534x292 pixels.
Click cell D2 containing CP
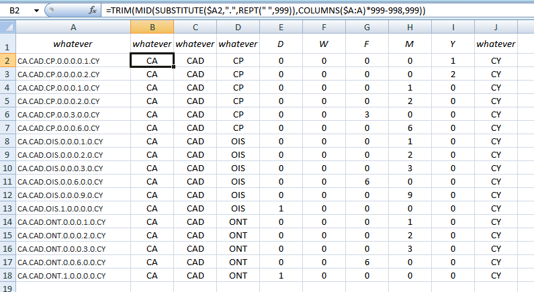point(238,61)
